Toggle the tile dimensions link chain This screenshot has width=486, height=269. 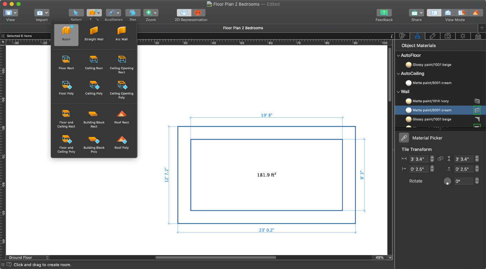coord(440,158)
